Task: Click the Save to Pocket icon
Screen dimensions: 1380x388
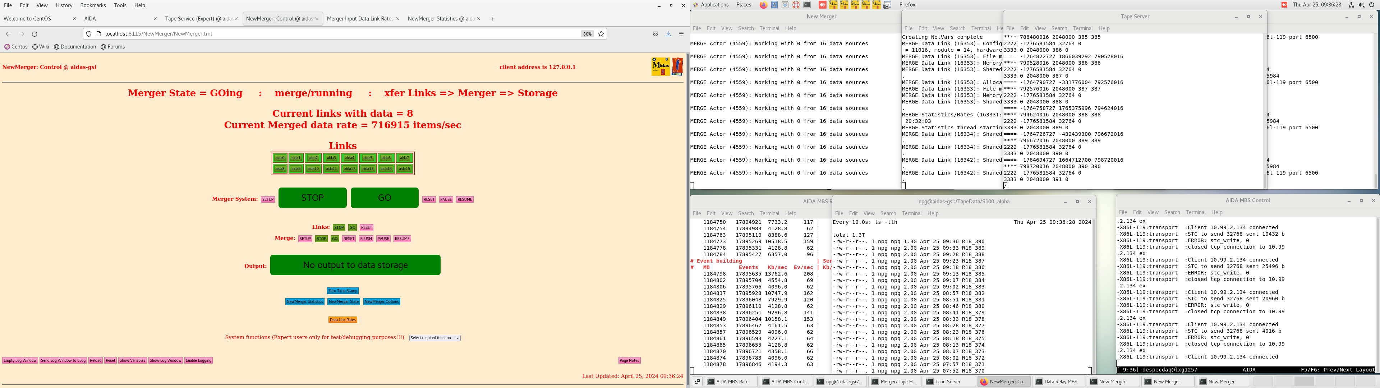Action: point(655,34)
